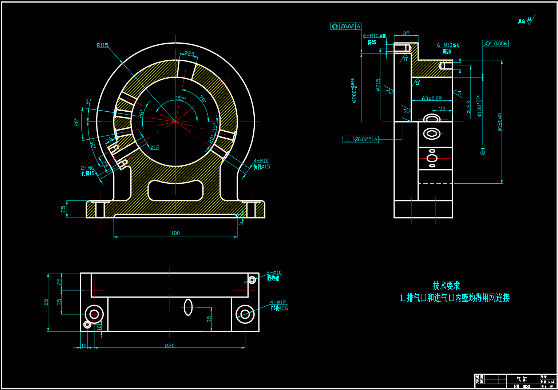This screenshot has width=558, height=390.
Task: Select the 4-⌀12 counterbore ⌀26 annotation
Action: click(x=278, y=305)
